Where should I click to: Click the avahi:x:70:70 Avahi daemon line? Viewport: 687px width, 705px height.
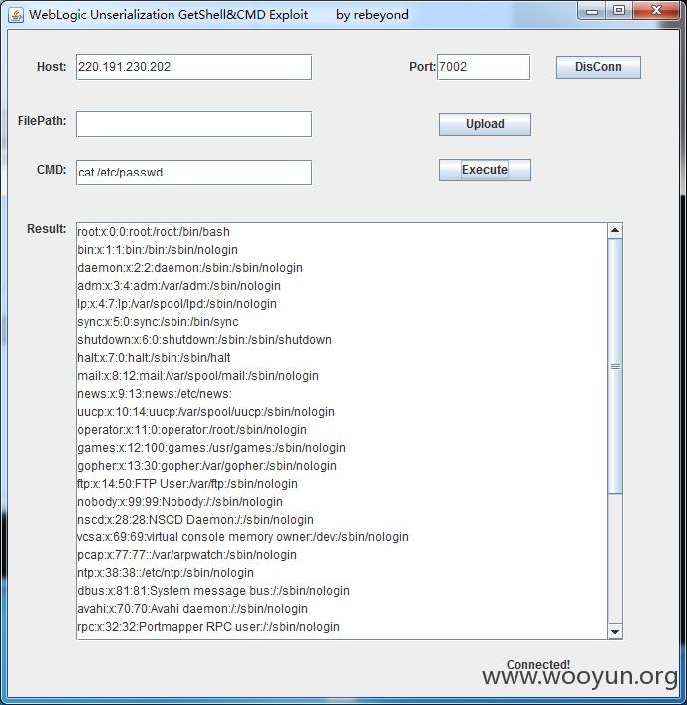pos(192,609)
